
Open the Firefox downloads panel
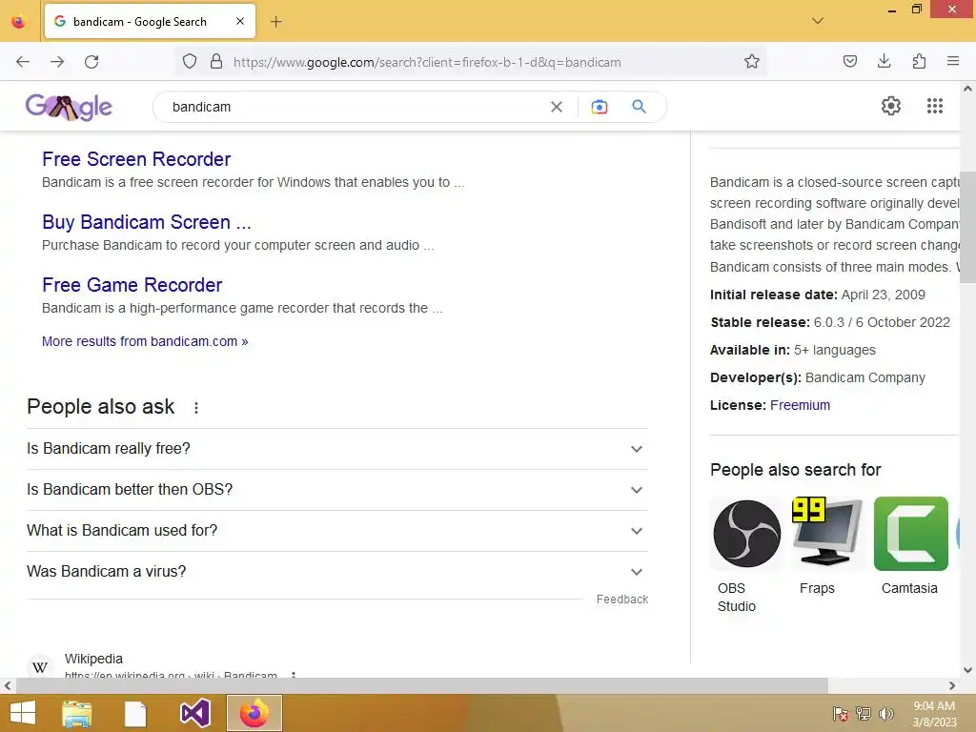pyautogui.click(x=884, y=61)
